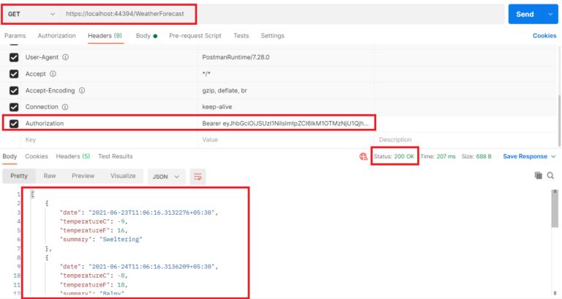Select the Pretty view
562x299 pixels.
click(x=19, y=176)
